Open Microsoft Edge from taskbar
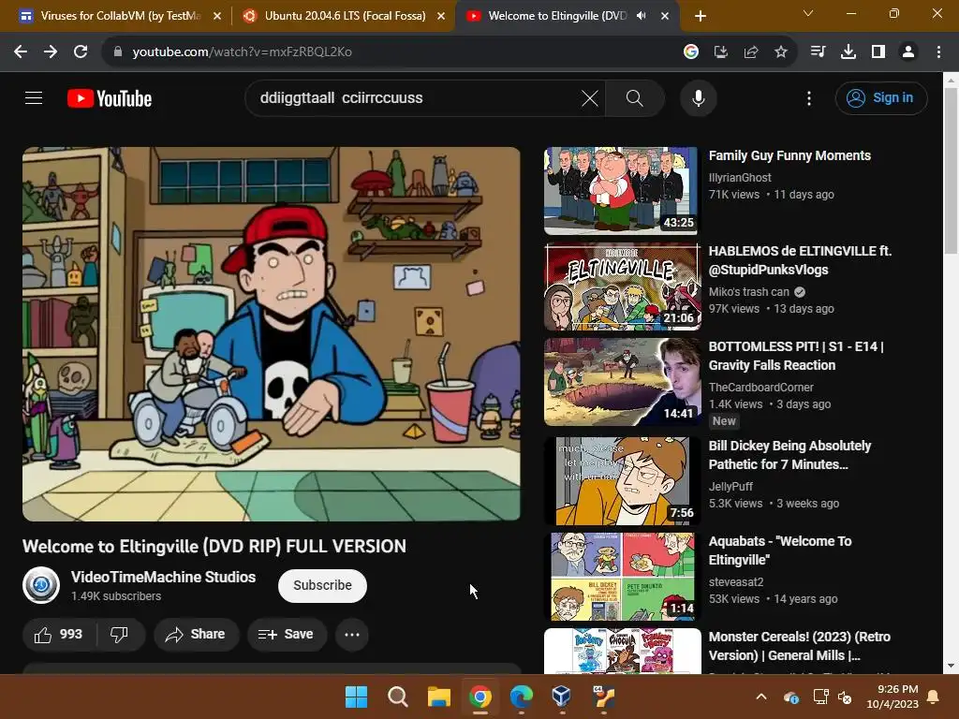 click(521, 697)
